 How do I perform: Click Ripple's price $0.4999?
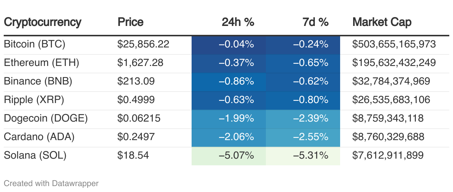click(136, 100)
